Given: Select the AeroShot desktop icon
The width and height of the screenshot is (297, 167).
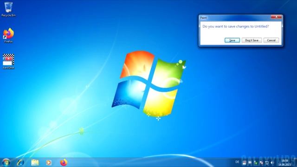Looking at the screenshot, I should [x=8, y=61].
